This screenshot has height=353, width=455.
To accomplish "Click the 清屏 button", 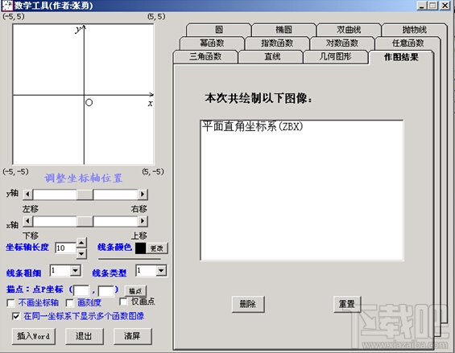I will click(x=132, y=336).
